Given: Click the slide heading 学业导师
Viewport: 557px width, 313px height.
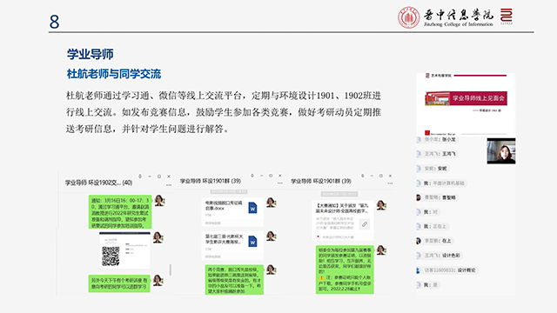Looking at the screenshot, I should pyautogui.click(x=91, y=54).
